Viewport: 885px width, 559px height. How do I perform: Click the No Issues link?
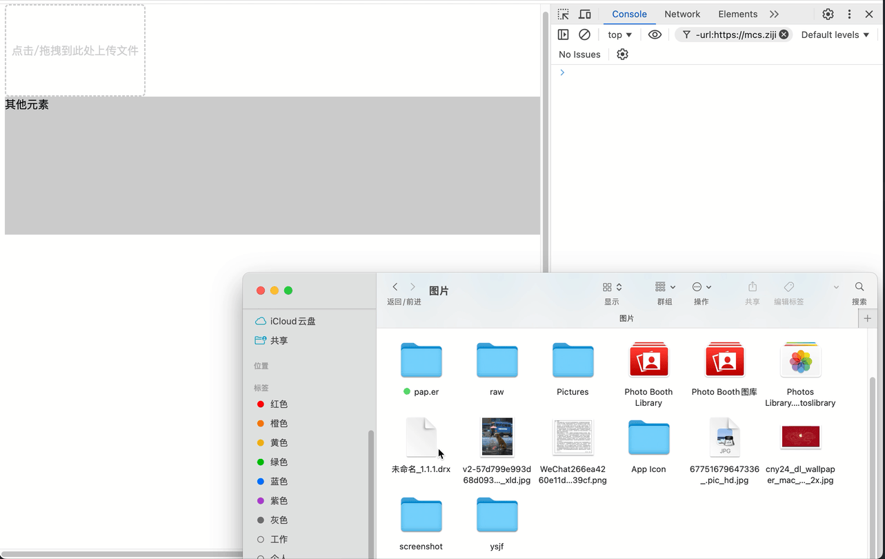579,54
